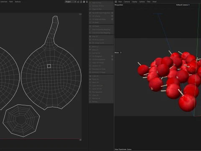Viewport: 201px width, 151px height.
Task: Click the Cycle UV CCW icon
Action: [90, 86]
